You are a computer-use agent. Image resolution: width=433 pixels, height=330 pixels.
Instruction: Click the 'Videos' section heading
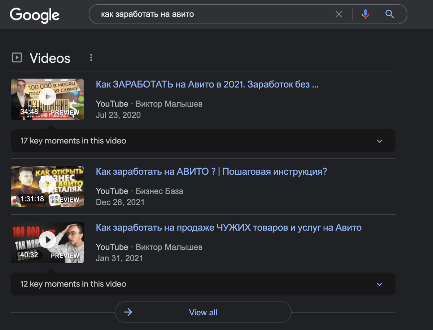pyautogui.click(x=50, y=58)
